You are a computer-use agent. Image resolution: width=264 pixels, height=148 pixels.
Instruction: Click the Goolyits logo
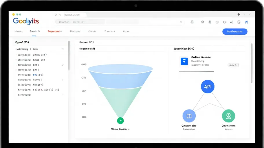tap(26, 21)
